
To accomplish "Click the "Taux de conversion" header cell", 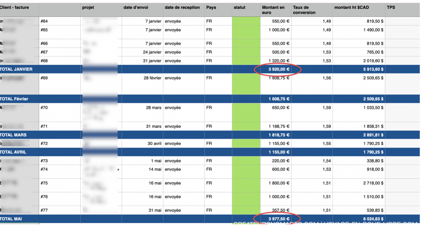I will pos(304,10).
